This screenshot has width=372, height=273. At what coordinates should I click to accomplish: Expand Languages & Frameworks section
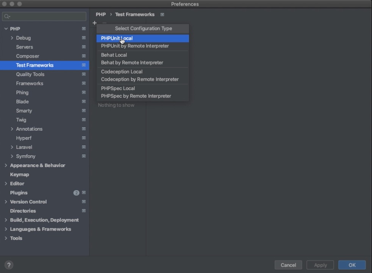click(6, 229)
